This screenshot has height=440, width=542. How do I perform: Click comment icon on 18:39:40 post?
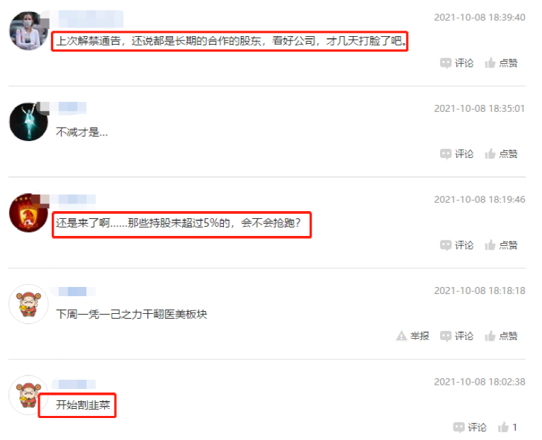click(456, 63)
